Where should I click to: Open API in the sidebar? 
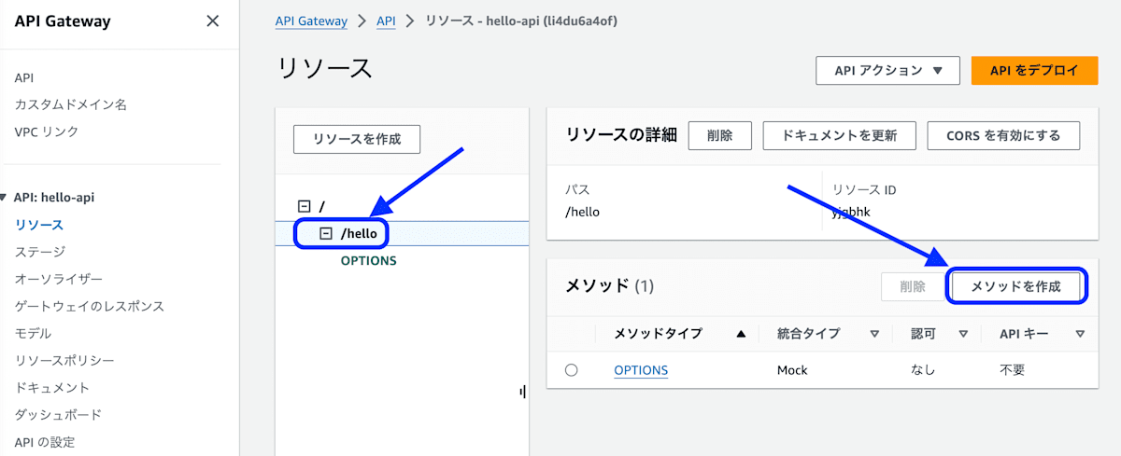point(24,77)
